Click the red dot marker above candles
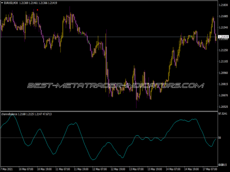This screenshot has width=230, height=172. click(x=37, y=10)
